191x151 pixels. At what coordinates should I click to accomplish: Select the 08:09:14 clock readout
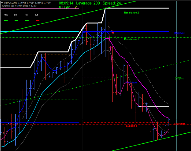[66, 3]
